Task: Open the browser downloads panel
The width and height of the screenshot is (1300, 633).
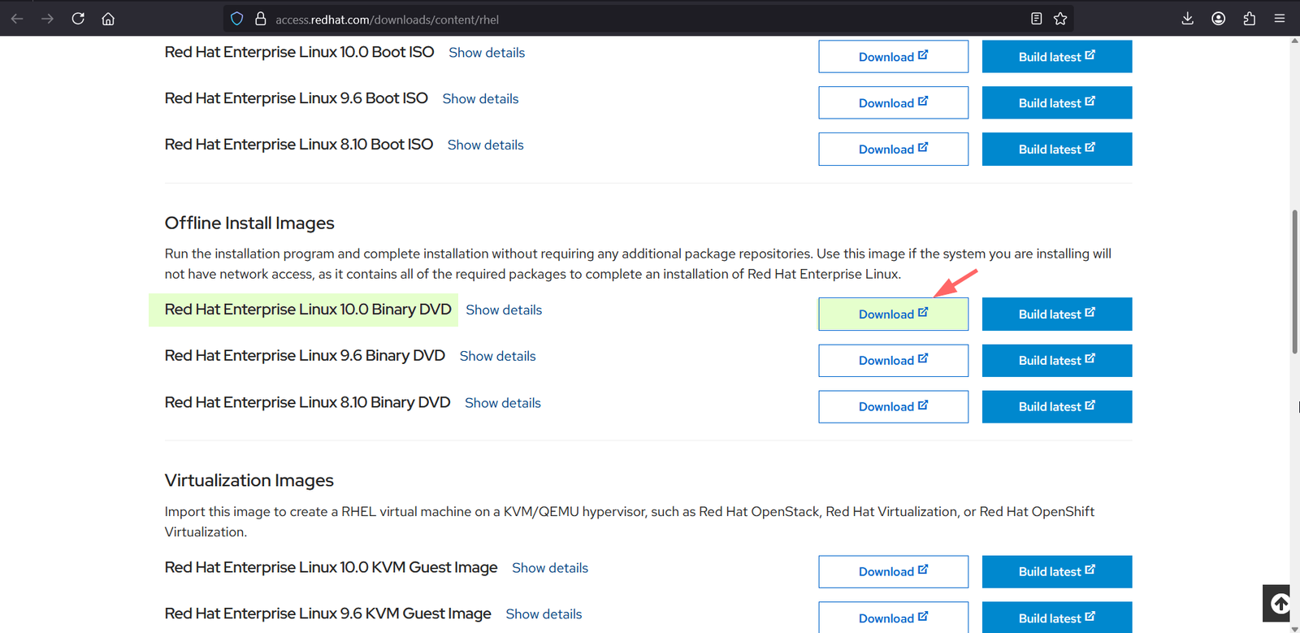Action: pyautogui.click(x=1187, y=19)
